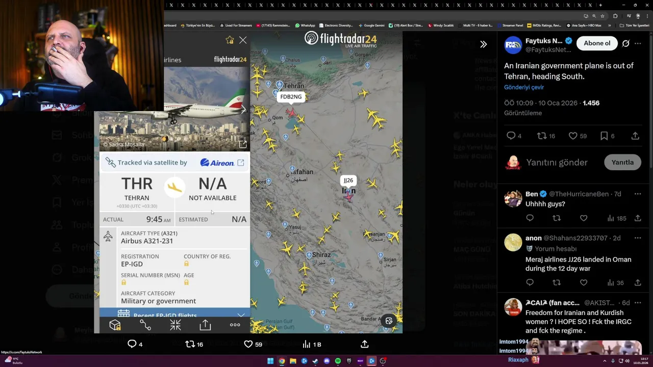The width and height of the screenshot is (653, 367).
Task: Open Windy: Sıcaklık bookmark
Action: [441, 25]
